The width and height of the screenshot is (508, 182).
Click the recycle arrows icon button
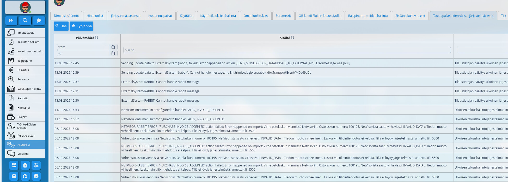pos(25,176)
